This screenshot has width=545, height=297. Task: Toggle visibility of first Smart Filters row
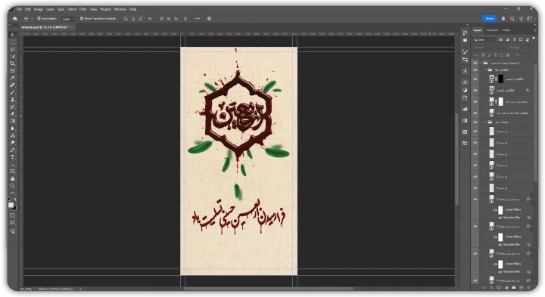click(x=495, y=210)
